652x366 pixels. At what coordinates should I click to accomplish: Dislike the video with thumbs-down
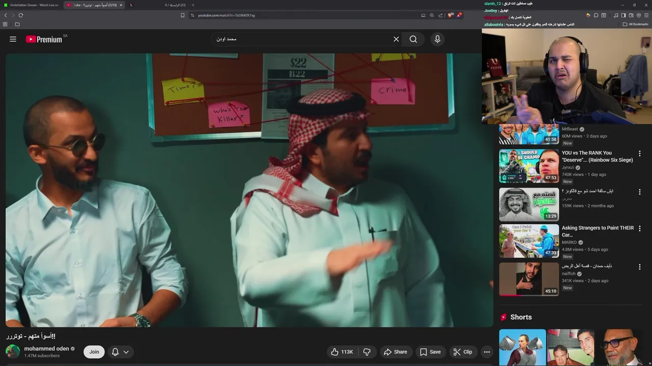tap(367, 352)
